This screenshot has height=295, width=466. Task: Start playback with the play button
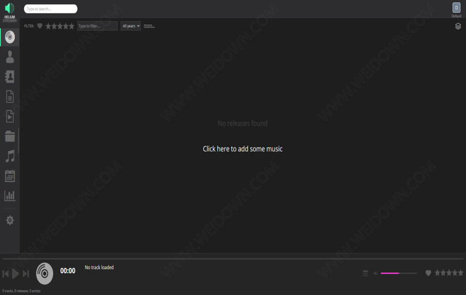[x=15, y=274]
